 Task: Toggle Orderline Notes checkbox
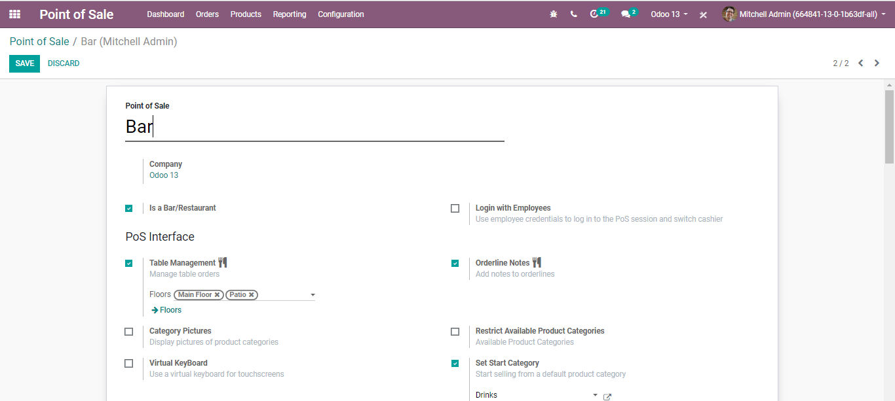455,264
